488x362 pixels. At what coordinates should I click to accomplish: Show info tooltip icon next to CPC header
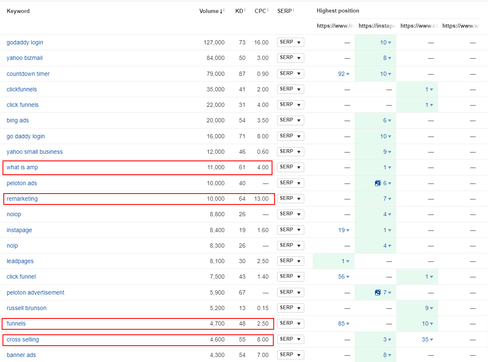268,10
